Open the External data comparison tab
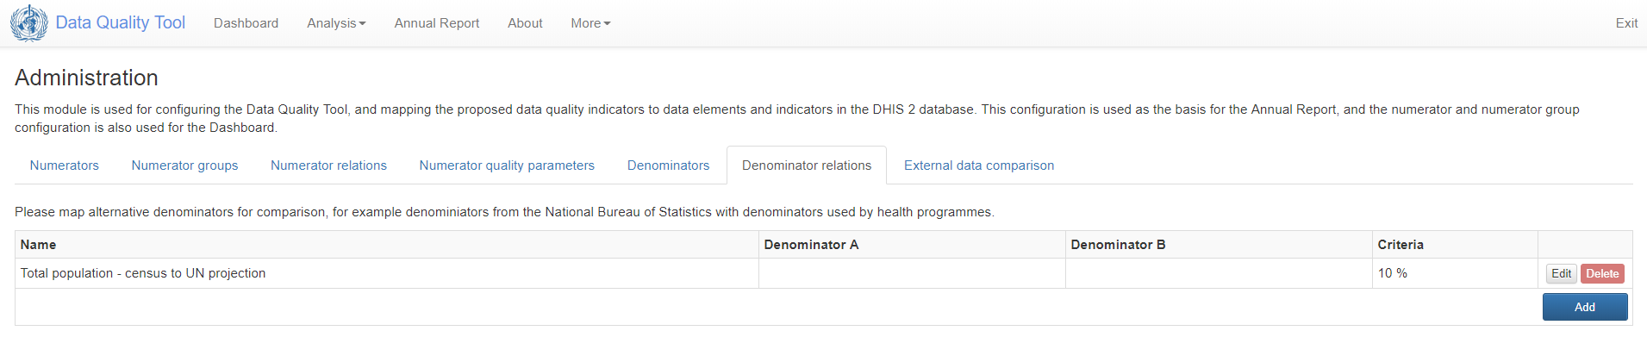Screen dimensions: 1647x362 (979, 165)
